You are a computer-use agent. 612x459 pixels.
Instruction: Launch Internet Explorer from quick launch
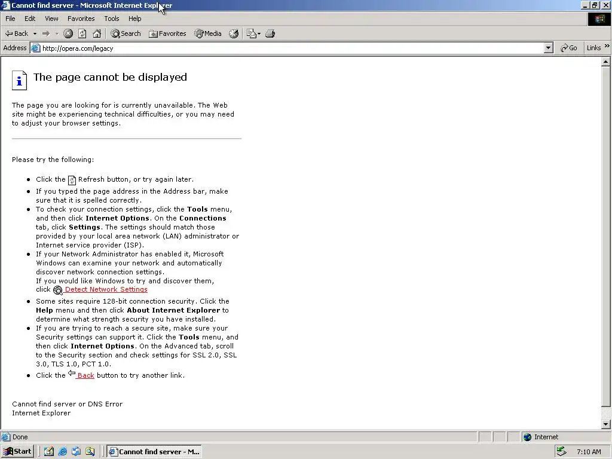tap(62, 452)
